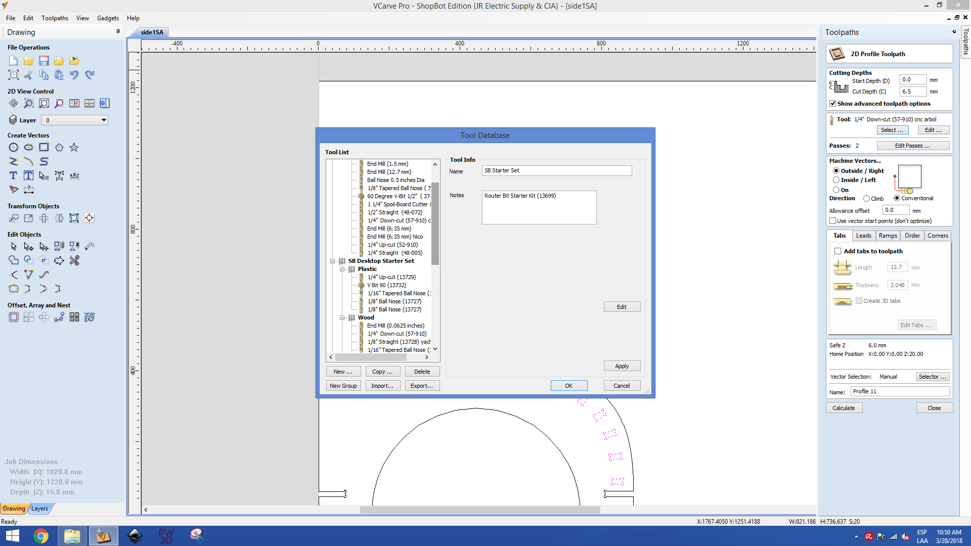Open an existing file folder icon

pyautogui.click(x=29, y=61)
